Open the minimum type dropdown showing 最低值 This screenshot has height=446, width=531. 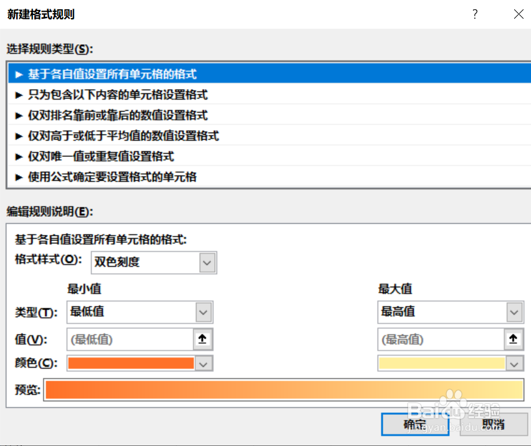click(140, 311)
